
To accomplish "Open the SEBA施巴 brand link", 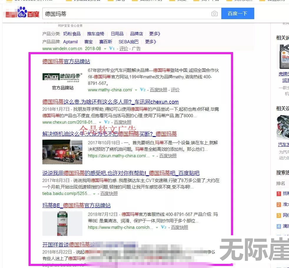I will pos(129,42).
